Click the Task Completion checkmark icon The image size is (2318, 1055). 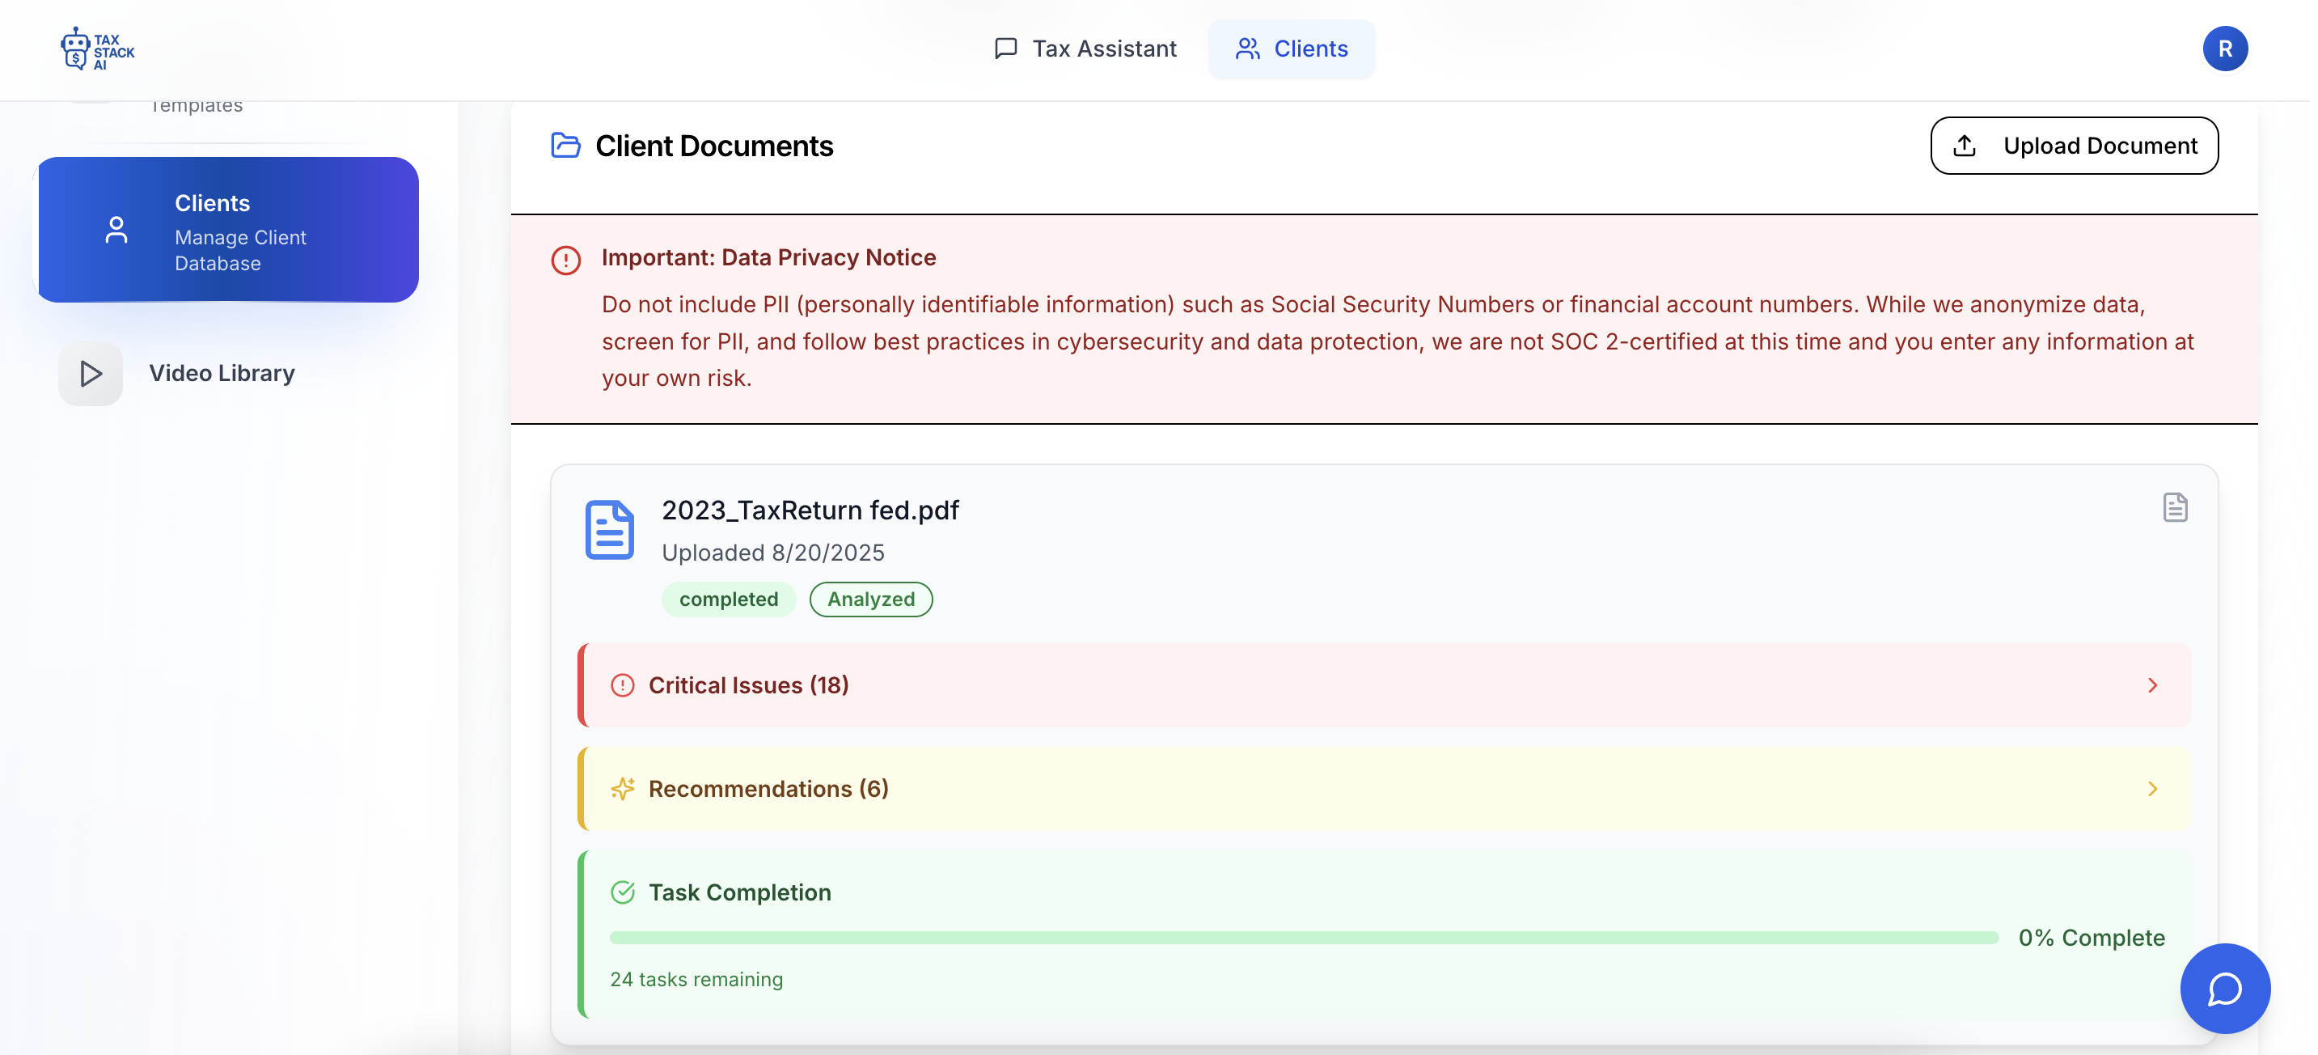pos(623,892)
